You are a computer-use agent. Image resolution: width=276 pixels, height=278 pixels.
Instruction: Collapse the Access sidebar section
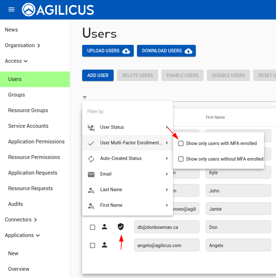coord(16,61)
